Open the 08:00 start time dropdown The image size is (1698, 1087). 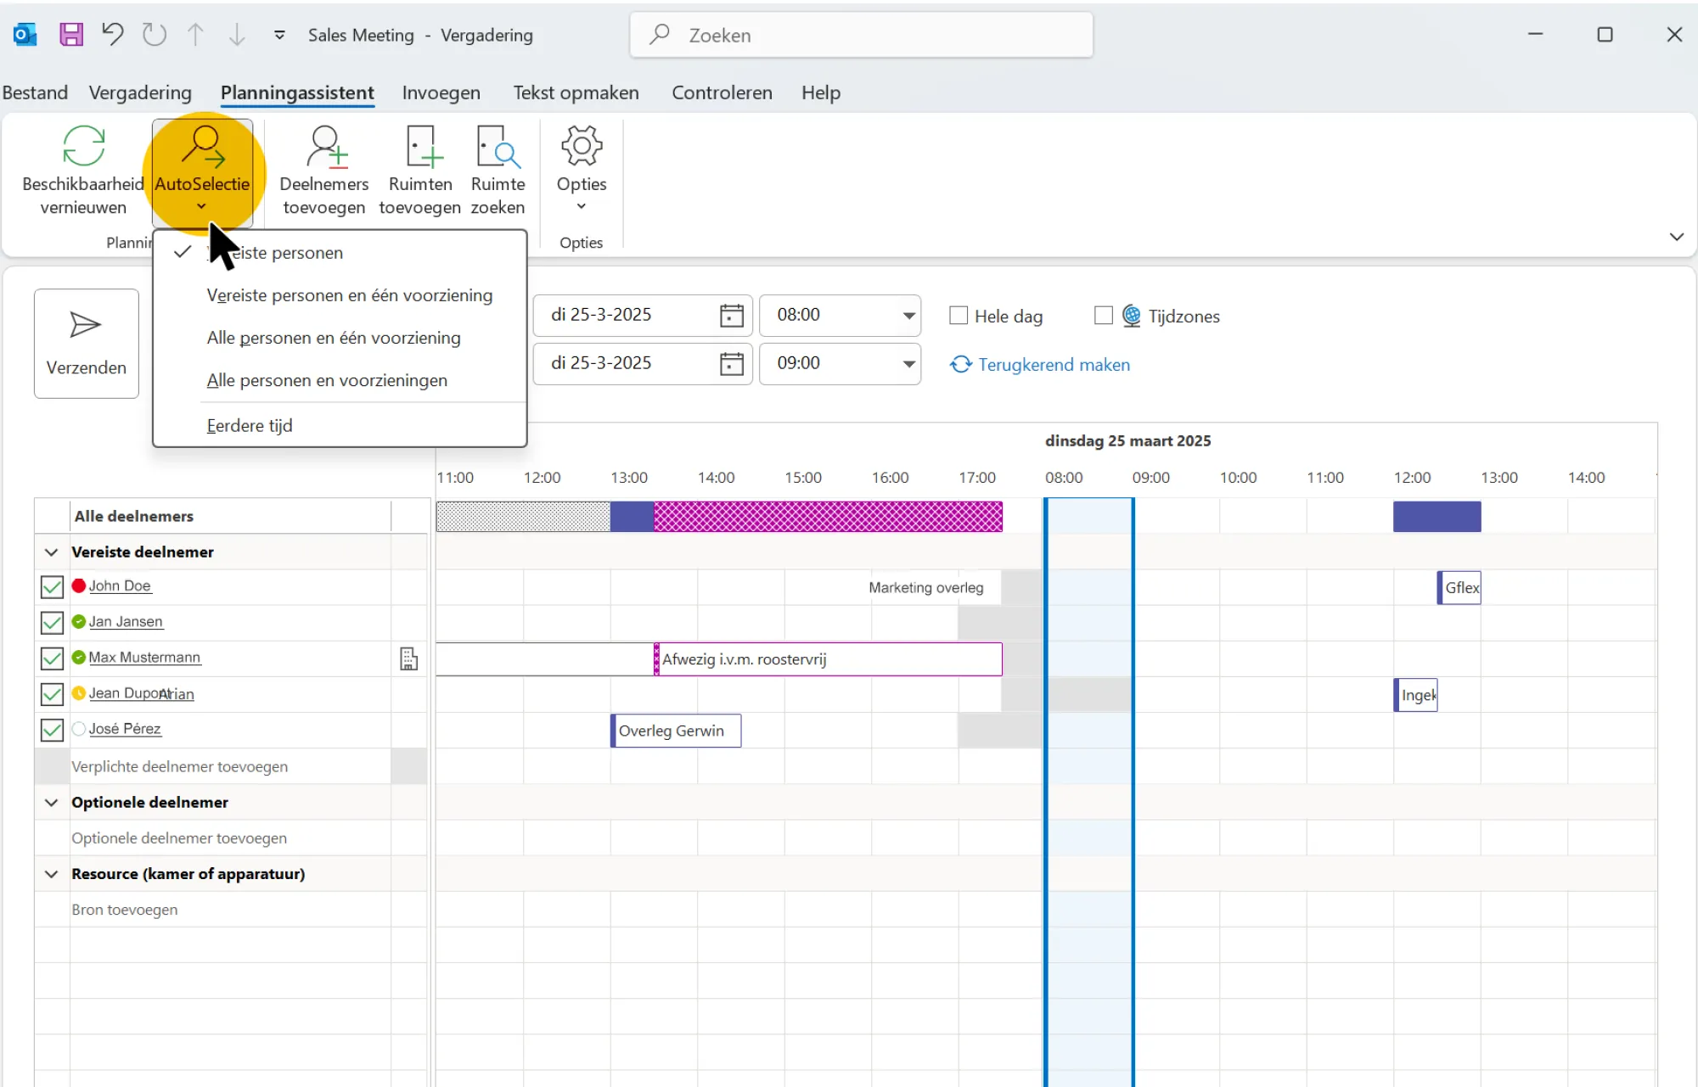pos(908,316)
